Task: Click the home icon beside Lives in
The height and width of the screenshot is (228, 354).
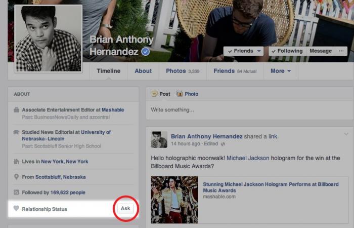Action: (17, 162)
